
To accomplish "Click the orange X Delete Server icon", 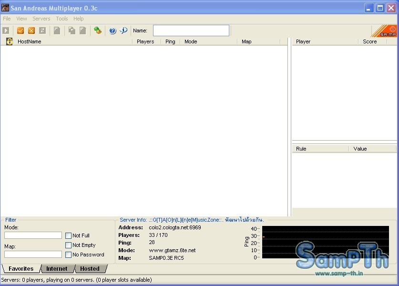I will 31,31.
